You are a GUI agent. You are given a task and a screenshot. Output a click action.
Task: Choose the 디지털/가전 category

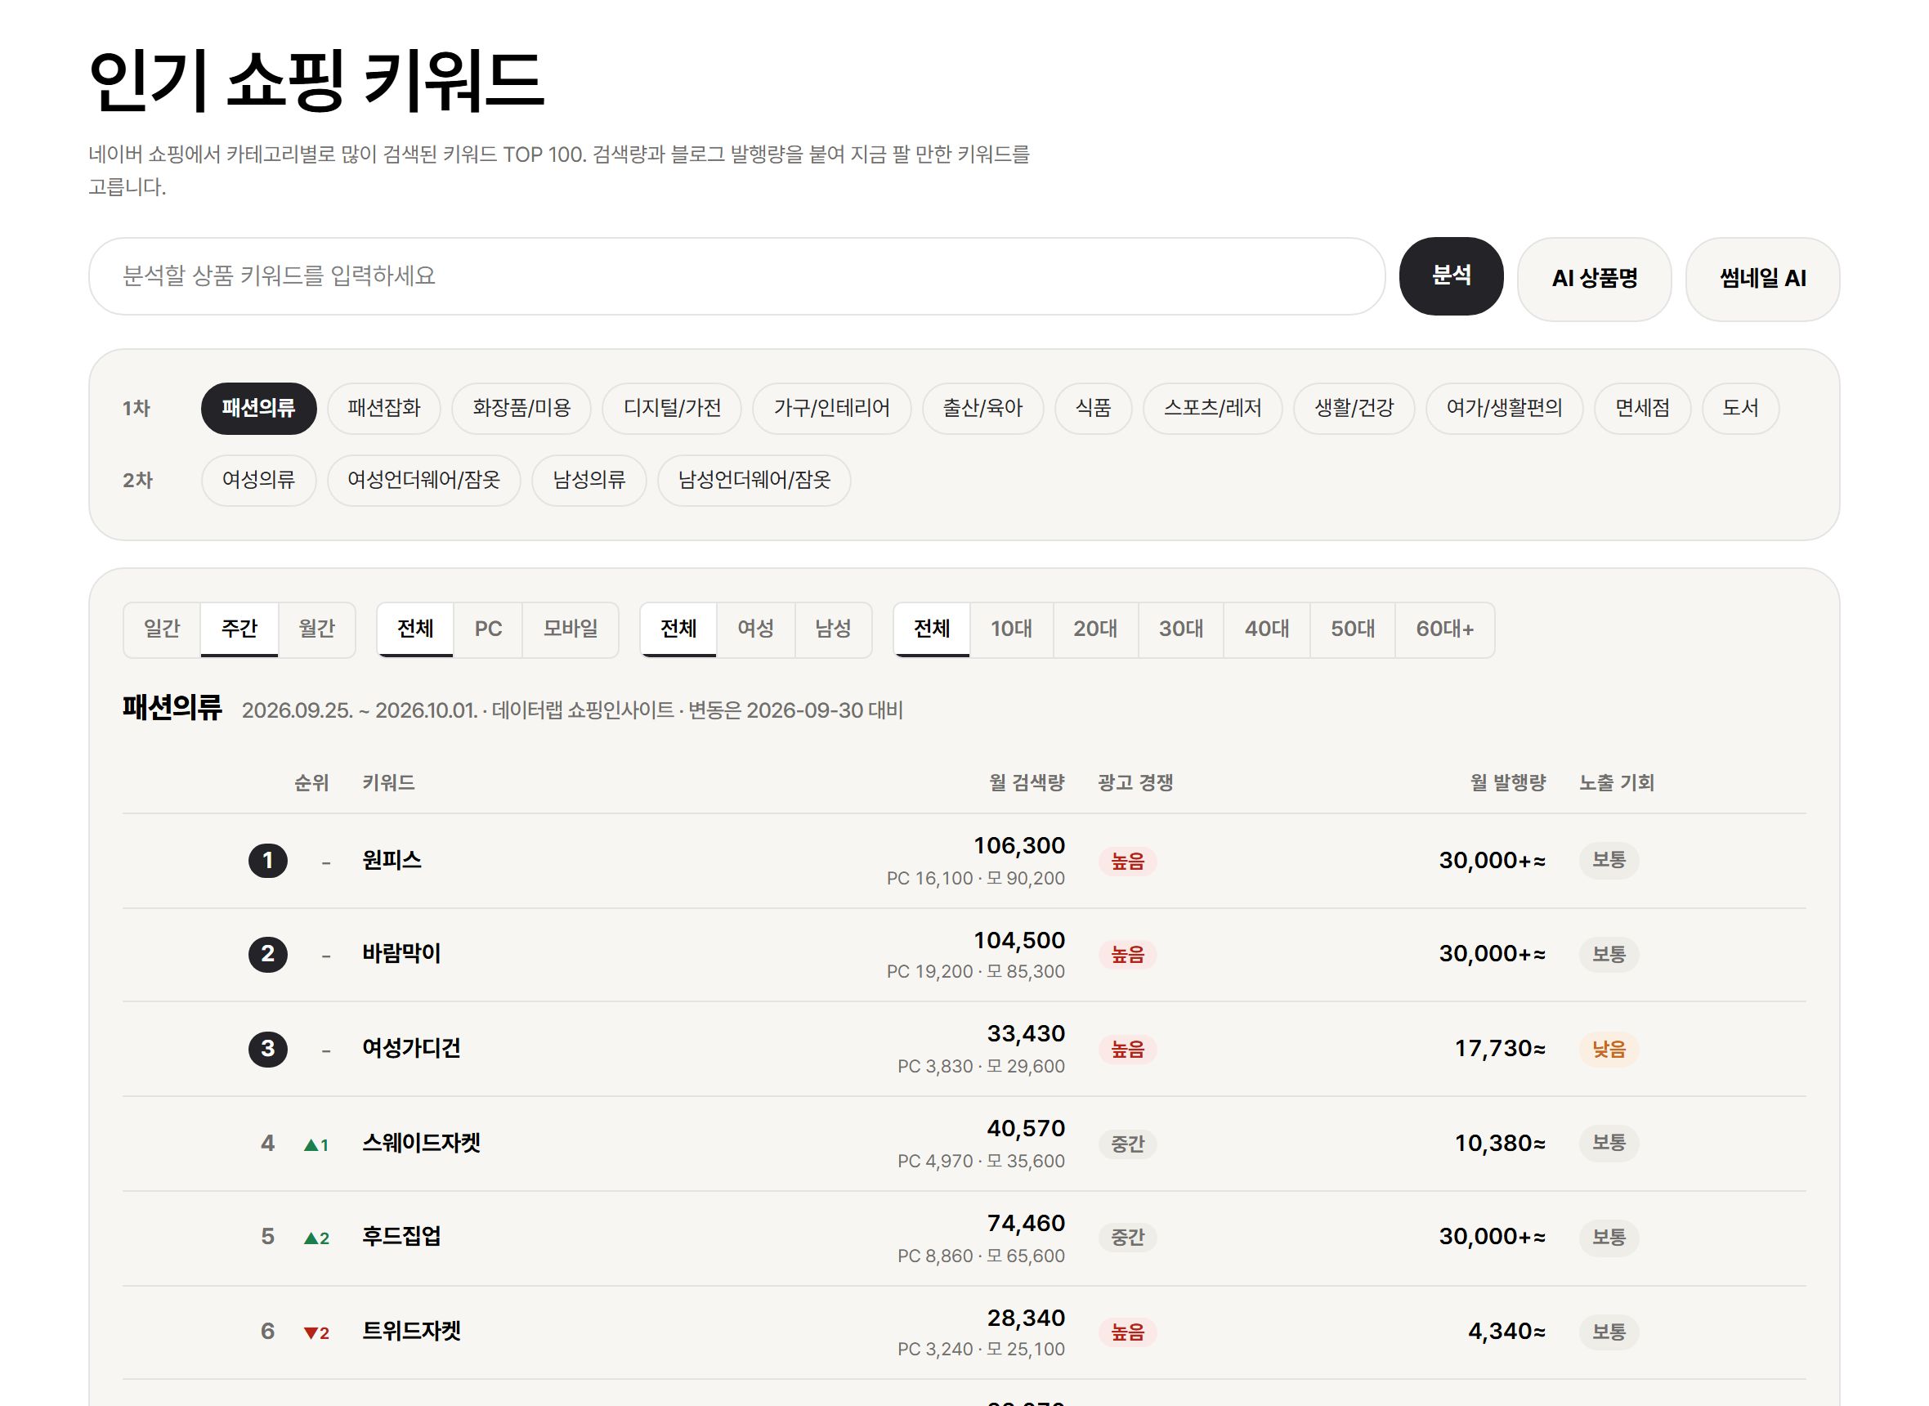click(671, 408)
